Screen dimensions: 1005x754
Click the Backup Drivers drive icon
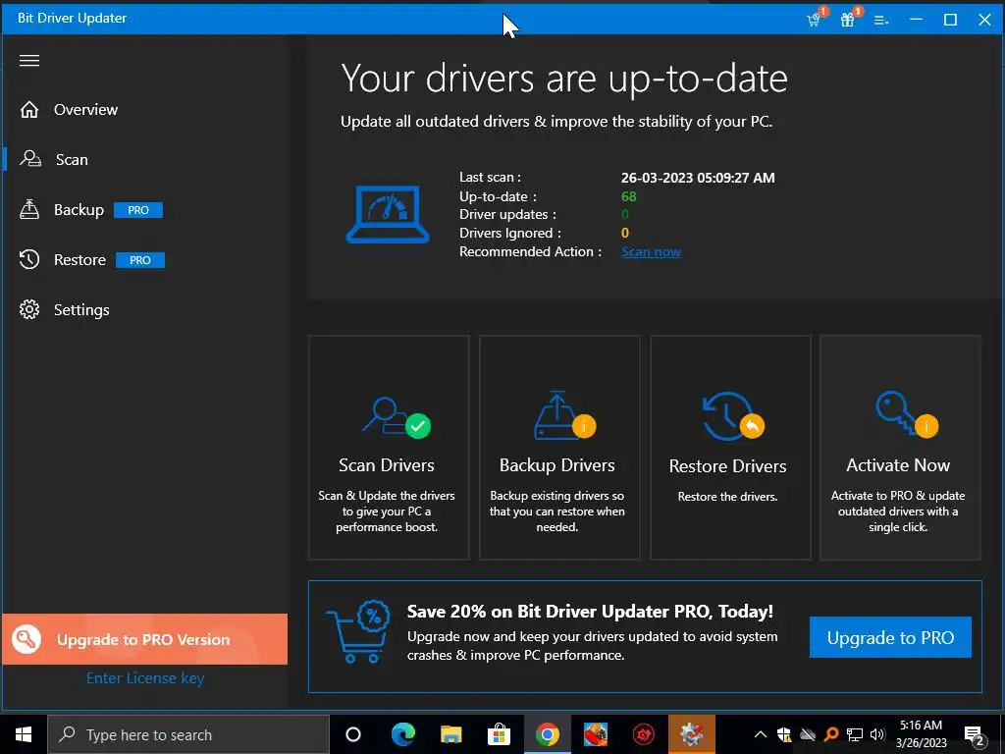point(564,415)
